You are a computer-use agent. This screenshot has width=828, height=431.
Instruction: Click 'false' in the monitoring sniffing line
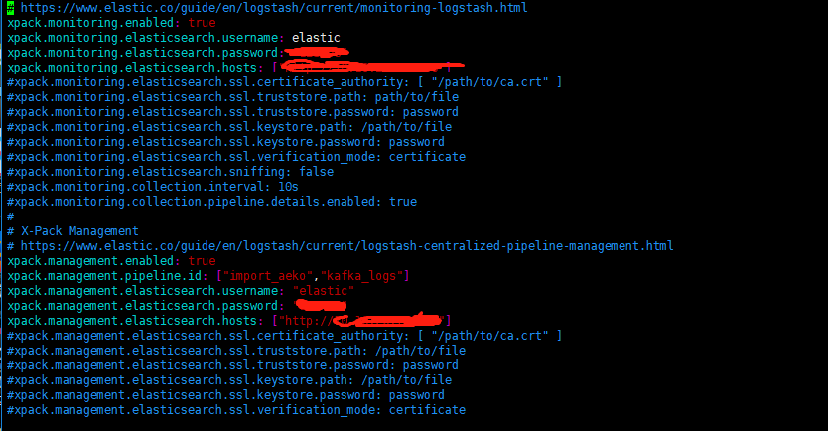point(317,172)
